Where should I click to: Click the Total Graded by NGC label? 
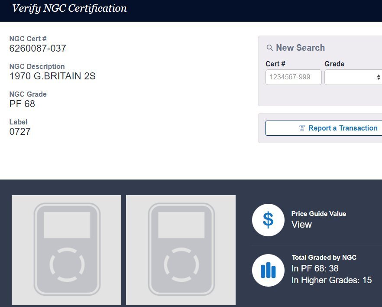pyautogui.click(x=324, y=258)
